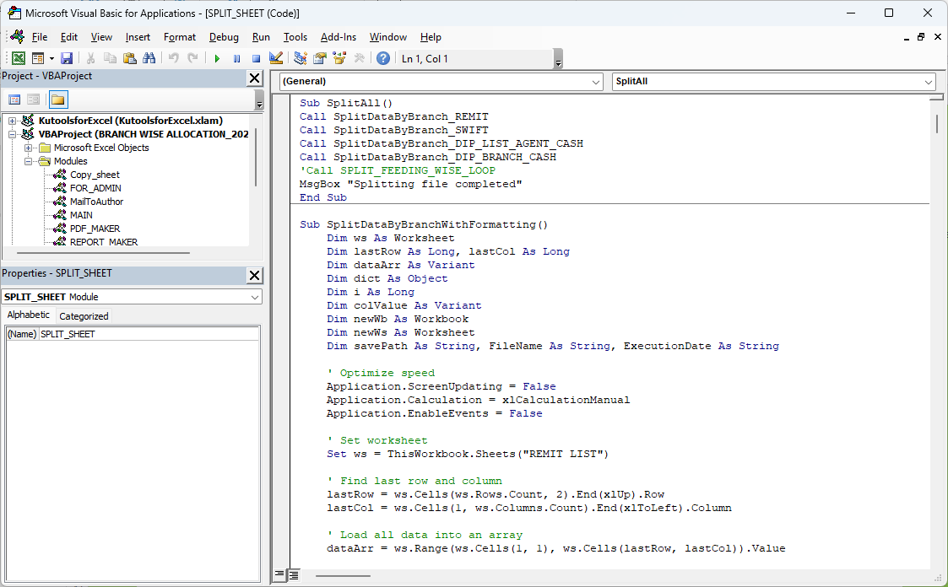Switch to the Categorized properties tab
948x587 pixels.
[84, 316]
